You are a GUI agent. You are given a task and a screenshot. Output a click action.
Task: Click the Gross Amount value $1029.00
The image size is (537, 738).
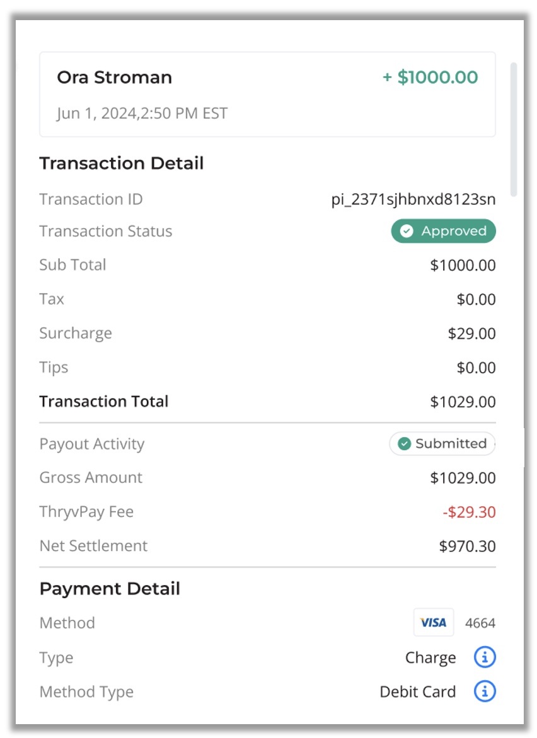[463, 478]
